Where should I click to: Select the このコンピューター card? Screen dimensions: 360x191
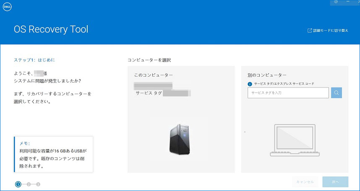[181, 119]
